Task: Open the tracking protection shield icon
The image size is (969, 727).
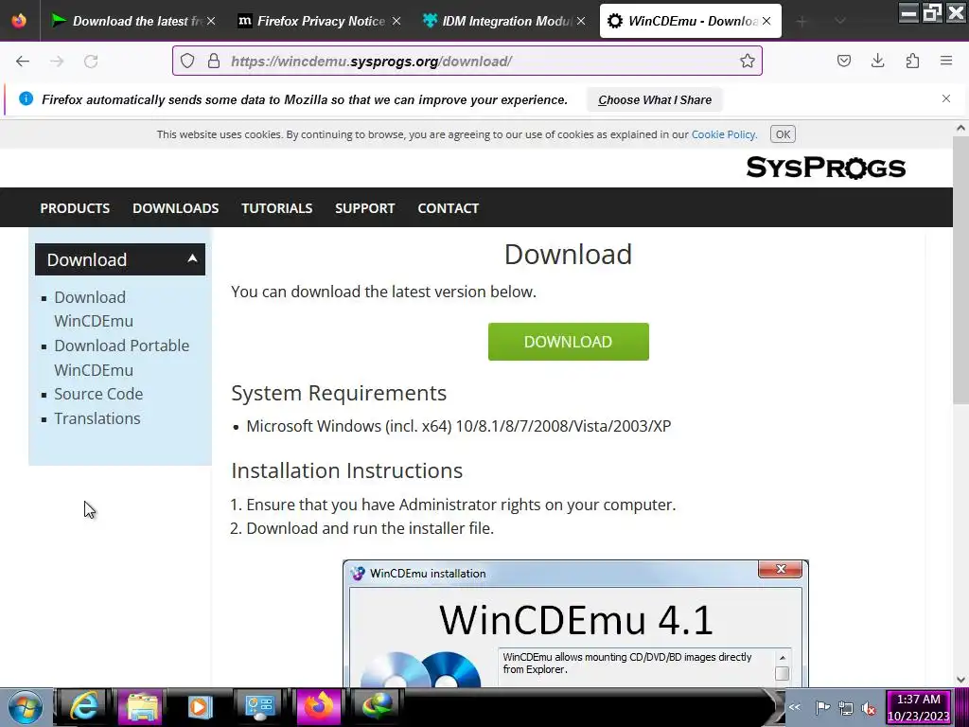Action: 187,61
